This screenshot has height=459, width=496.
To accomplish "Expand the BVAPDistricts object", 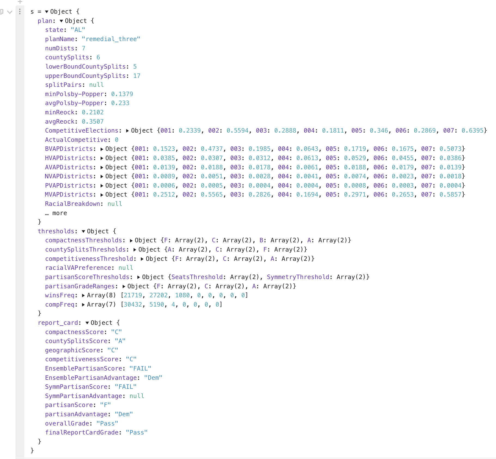I will pyautogui.click(x=102, y=149).
